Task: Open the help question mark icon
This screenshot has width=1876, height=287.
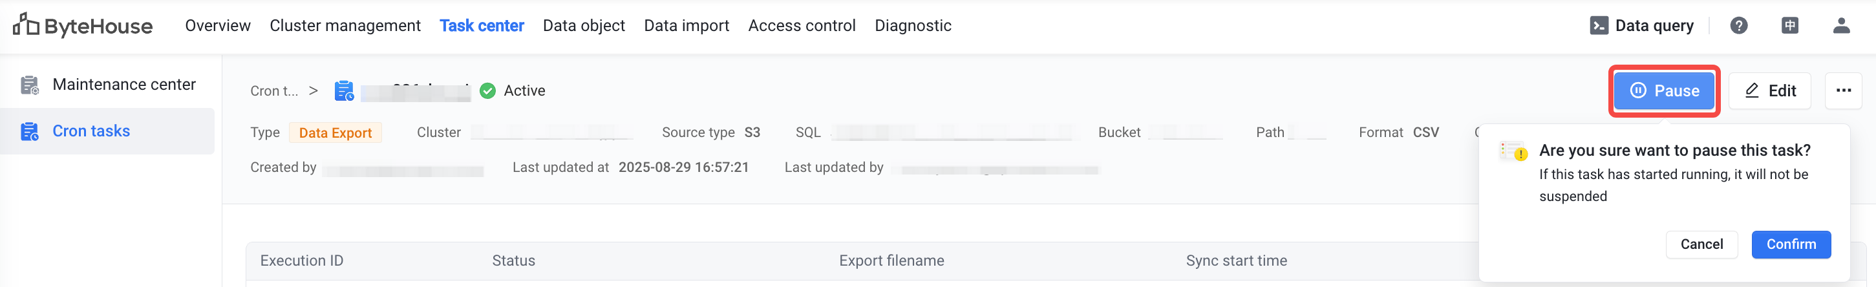Action: coord(1738,25)
